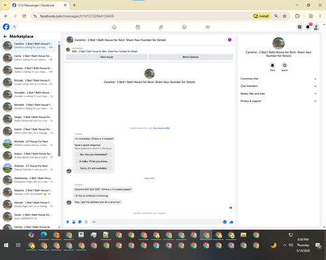Screen dimensions: 326x260
Task: Click the View buyer button
Action: pos(106,57)
